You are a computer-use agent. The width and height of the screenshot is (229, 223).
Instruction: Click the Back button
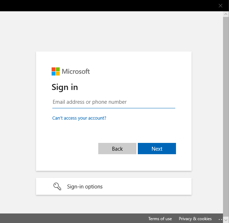coord(117,149)
